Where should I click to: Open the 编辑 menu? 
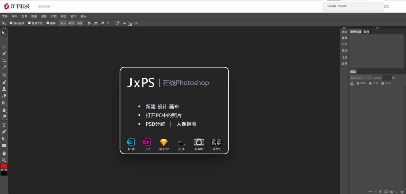tap(14, 16)
